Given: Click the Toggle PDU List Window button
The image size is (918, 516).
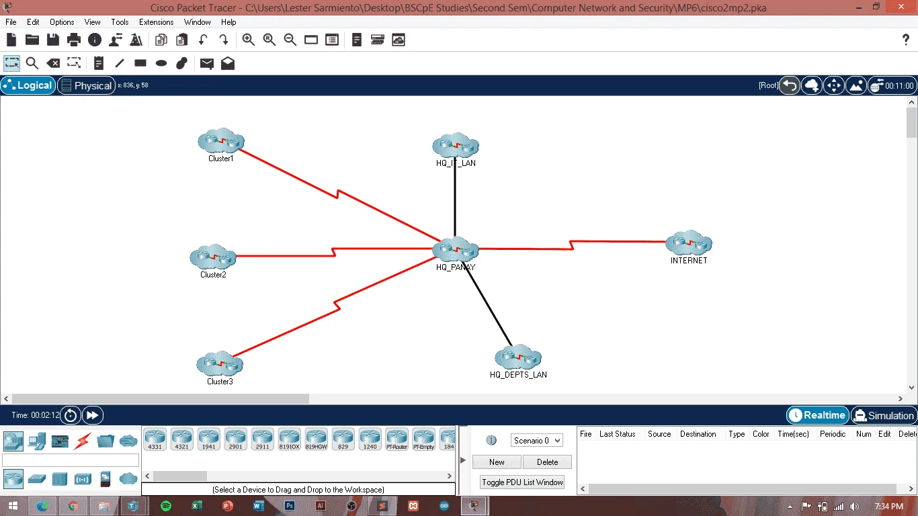Looking at the screenshot, I should pyautogui.click(x=522, y=482).
